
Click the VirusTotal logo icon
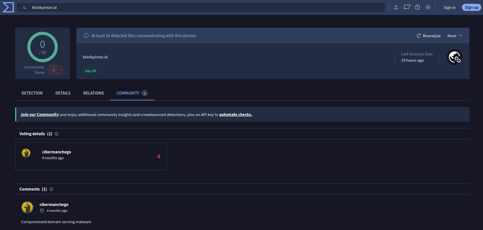[8, 7]
